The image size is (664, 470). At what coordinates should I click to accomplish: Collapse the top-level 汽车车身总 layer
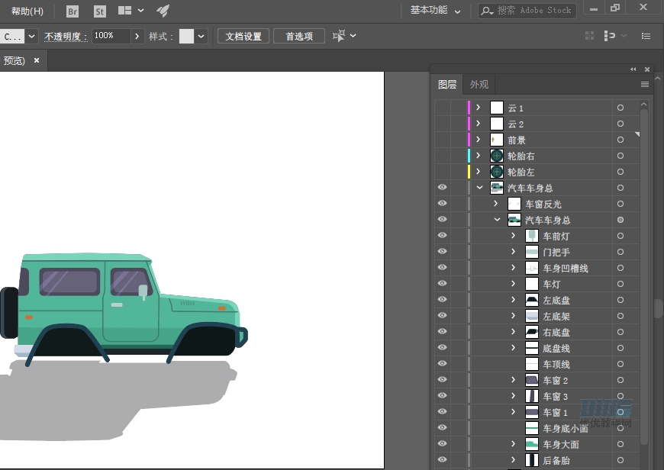tap(479, 188)
